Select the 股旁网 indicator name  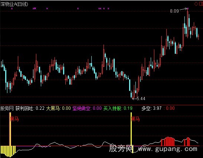coord(7,108)
